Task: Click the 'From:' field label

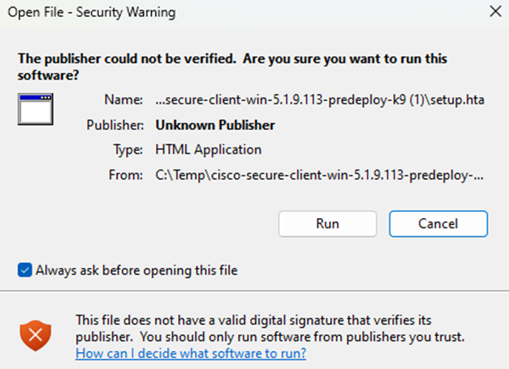Action: 125,174
